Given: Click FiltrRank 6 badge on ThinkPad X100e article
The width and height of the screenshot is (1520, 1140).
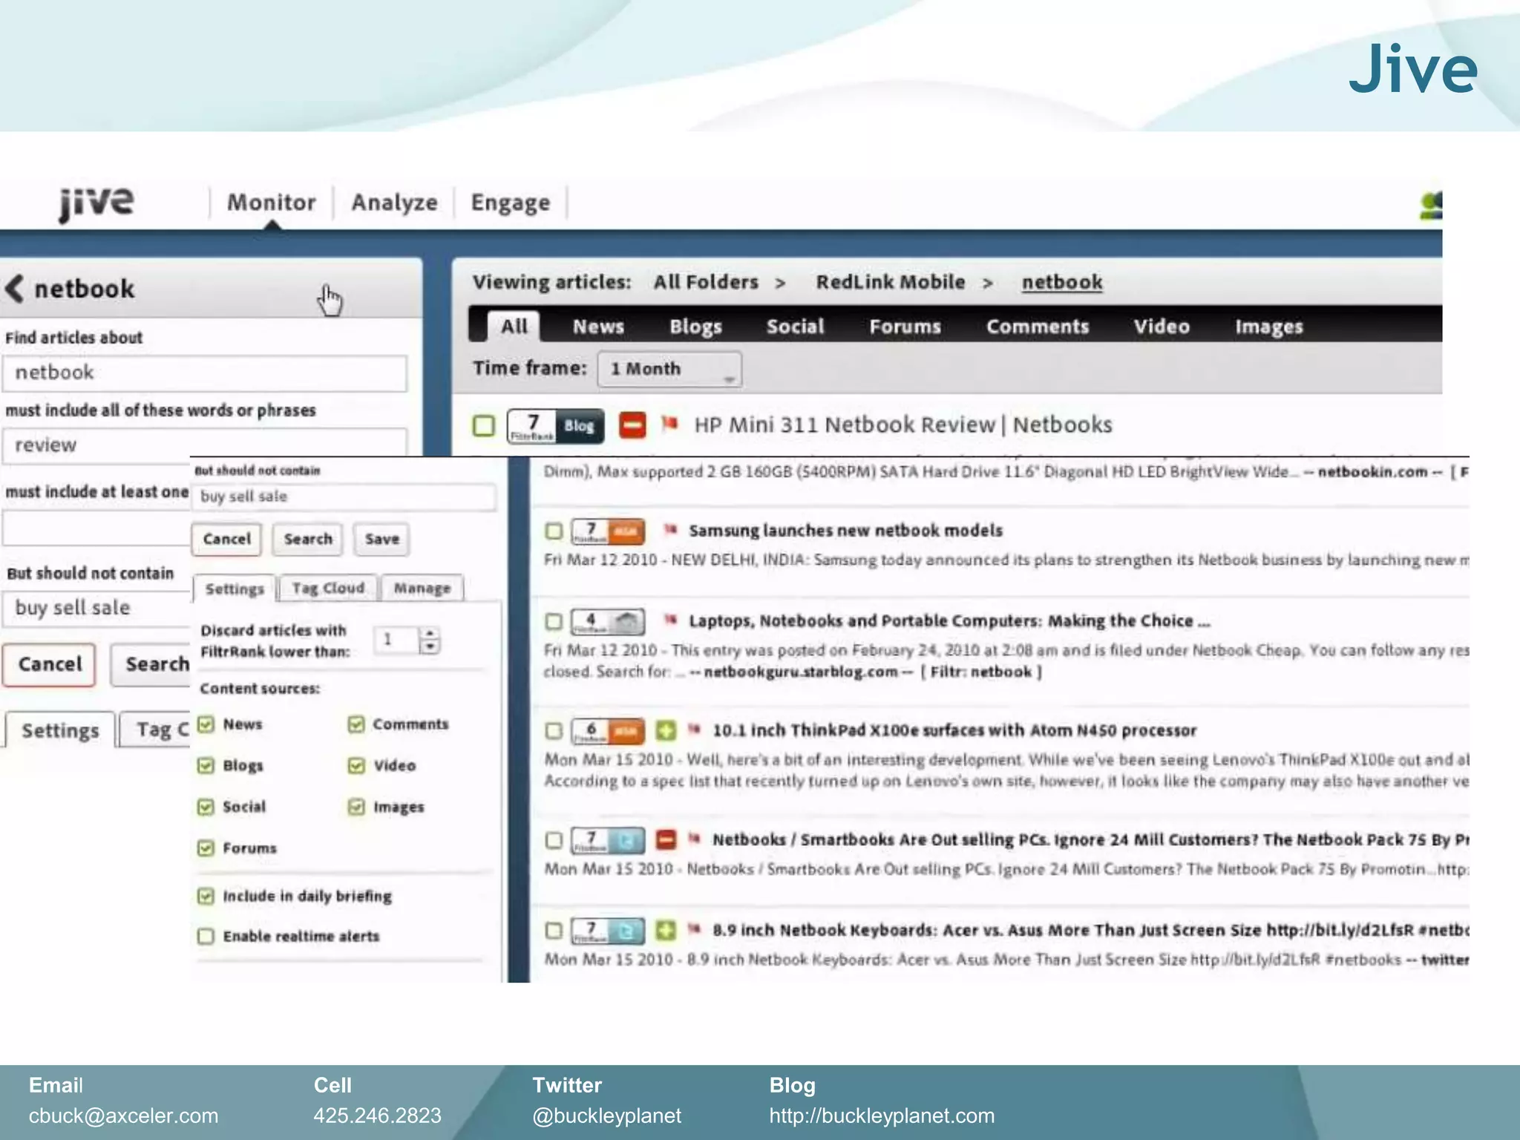Looking at the screenshot, I should pyautogui.click(x=607, y=731).
